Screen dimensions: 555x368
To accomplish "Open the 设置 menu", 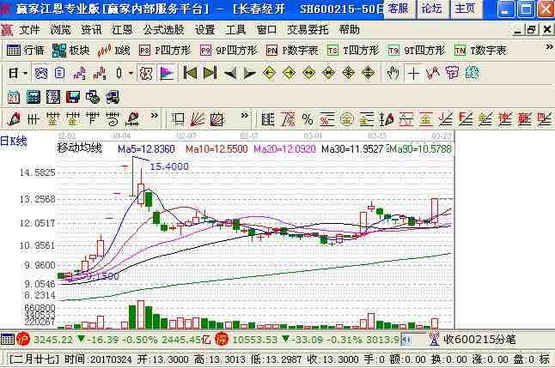I will pyautogui.click(x=205, y=30).
